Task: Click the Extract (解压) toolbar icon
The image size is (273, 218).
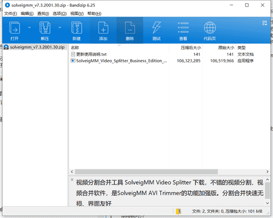Action: (45, 28)
